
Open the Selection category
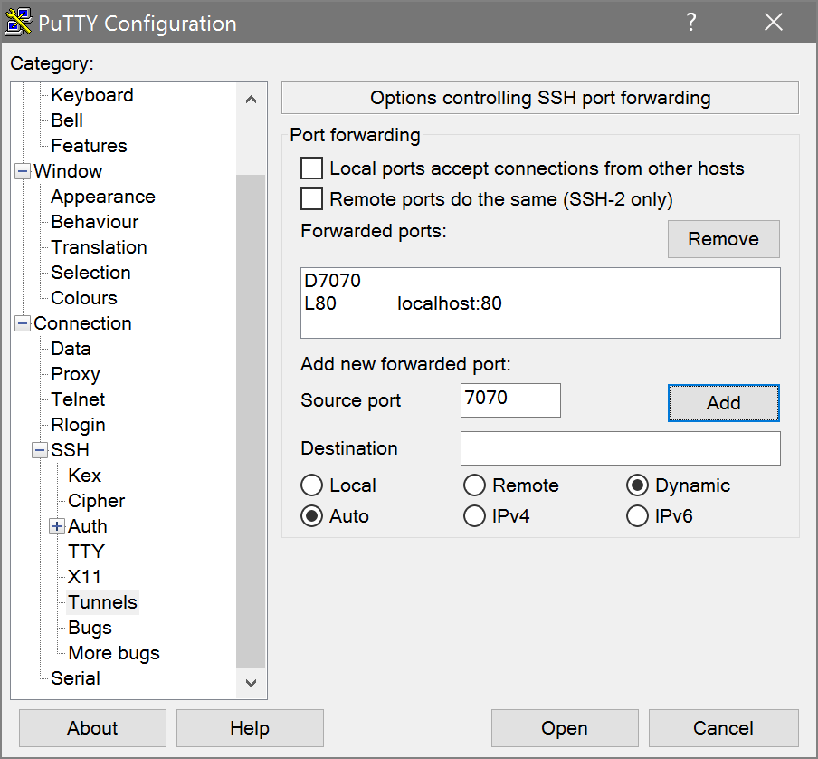(x=90, y=273)
